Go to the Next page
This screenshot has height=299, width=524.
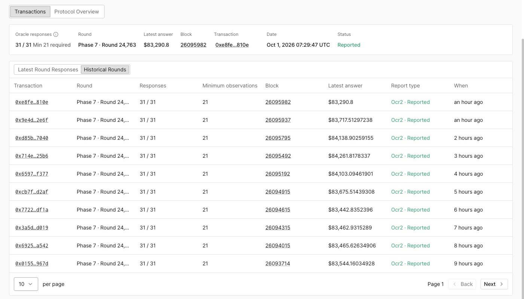pos(494,284)
